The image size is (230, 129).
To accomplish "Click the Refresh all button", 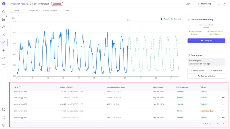I will coord(216,71).
